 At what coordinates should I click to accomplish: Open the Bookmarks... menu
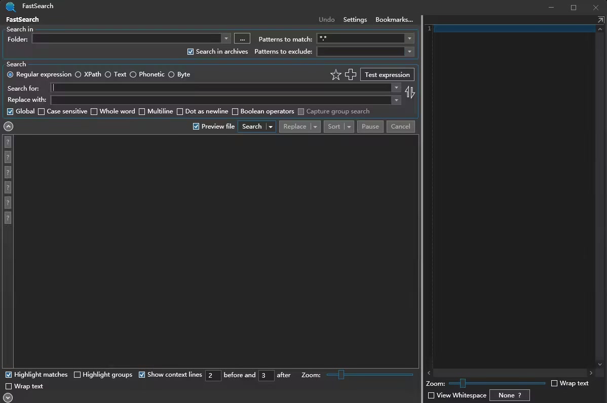click(x=394, y=20)
